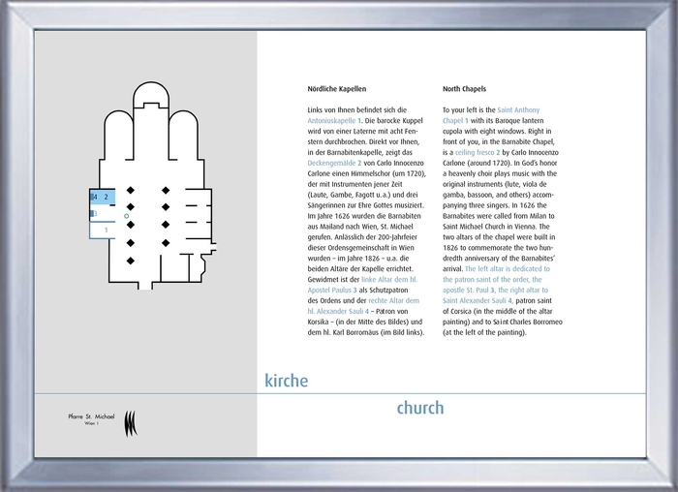Click the 'Antoniuskapelle 1' German link
The width and height of the screenshot is (678, 492).
click(x=334, y=121)
